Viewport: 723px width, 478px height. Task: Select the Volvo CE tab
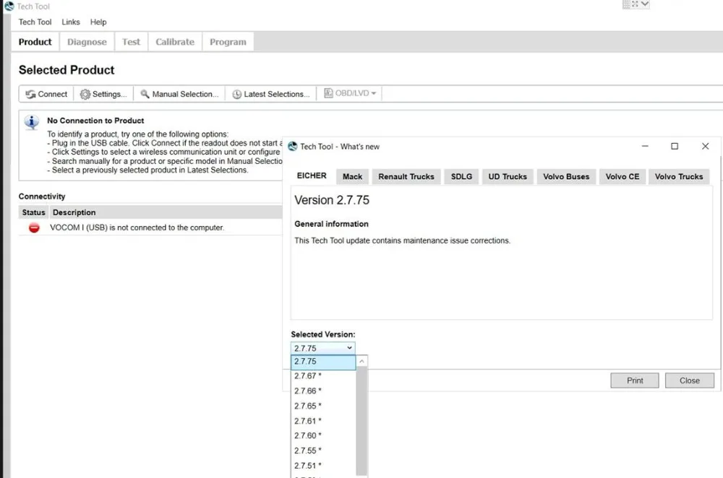pos(623,177)
